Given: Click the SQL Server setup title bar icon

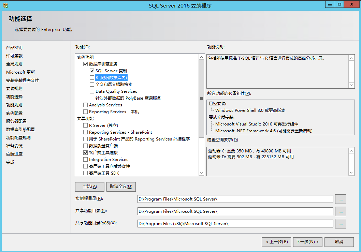Looking at the screenshot, I should coord(5,5).
